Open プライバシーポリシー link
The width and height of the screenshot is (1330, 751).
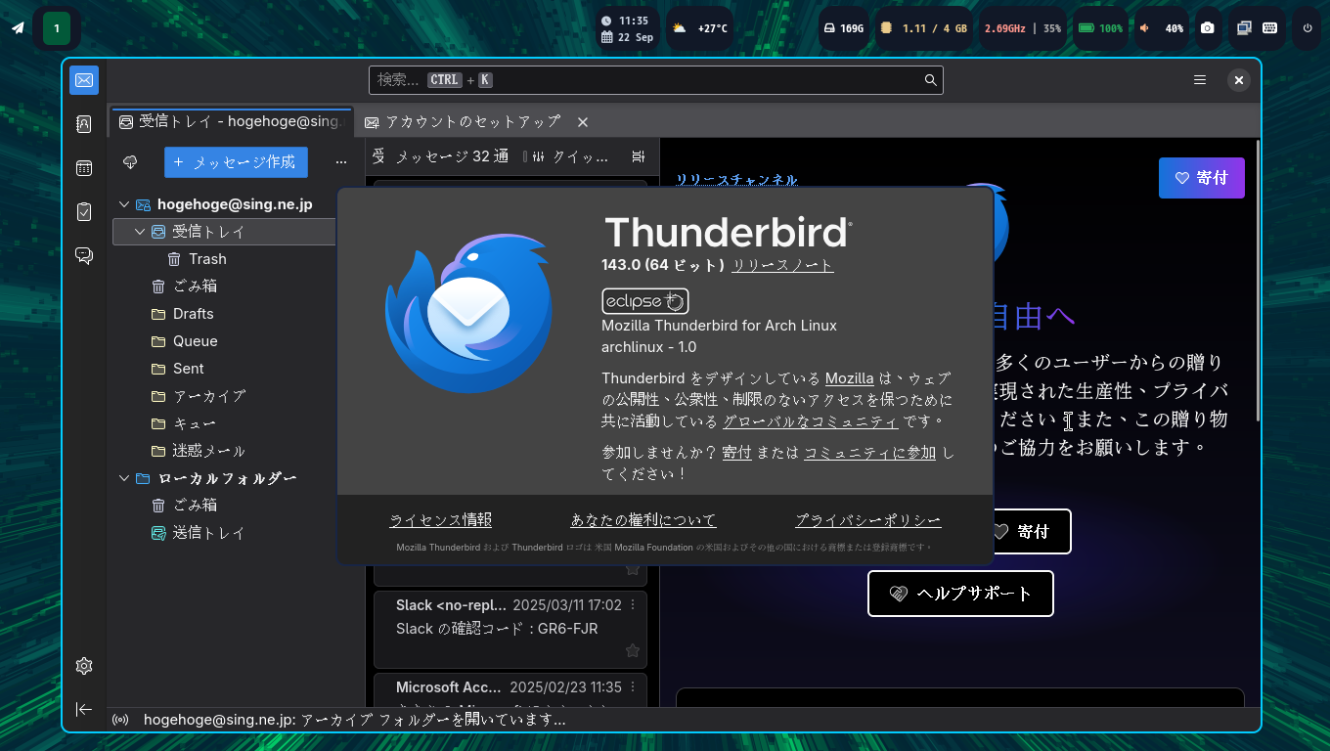[x=868, y=520]
